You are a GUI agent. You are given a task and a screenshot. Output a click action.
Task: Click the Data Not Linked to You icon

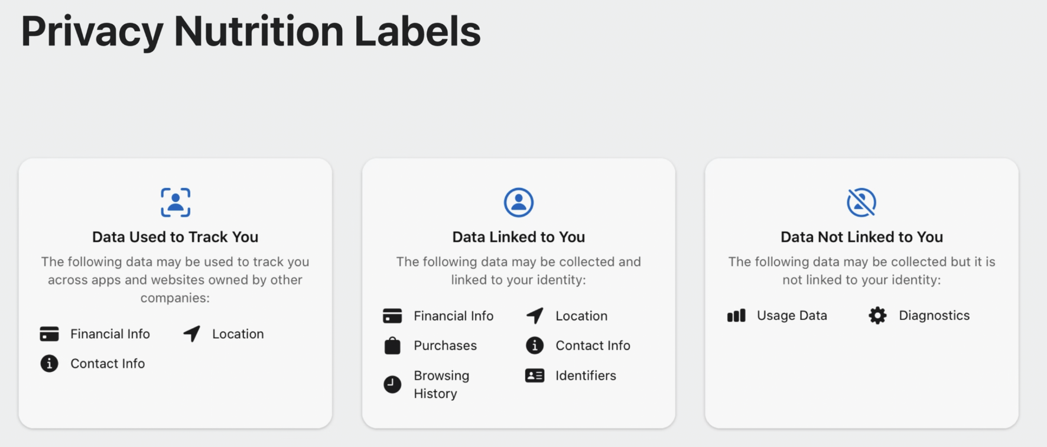(861, 202)
